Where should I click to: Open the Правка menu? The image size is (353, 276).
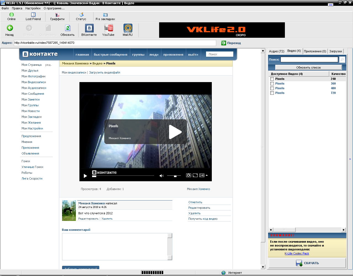click(x=17, y=8)
